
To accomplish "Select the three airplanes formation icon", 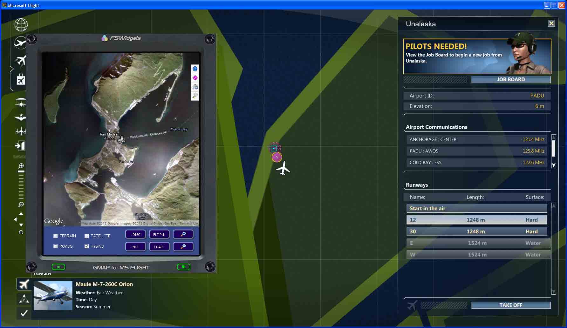I will 21,131.
